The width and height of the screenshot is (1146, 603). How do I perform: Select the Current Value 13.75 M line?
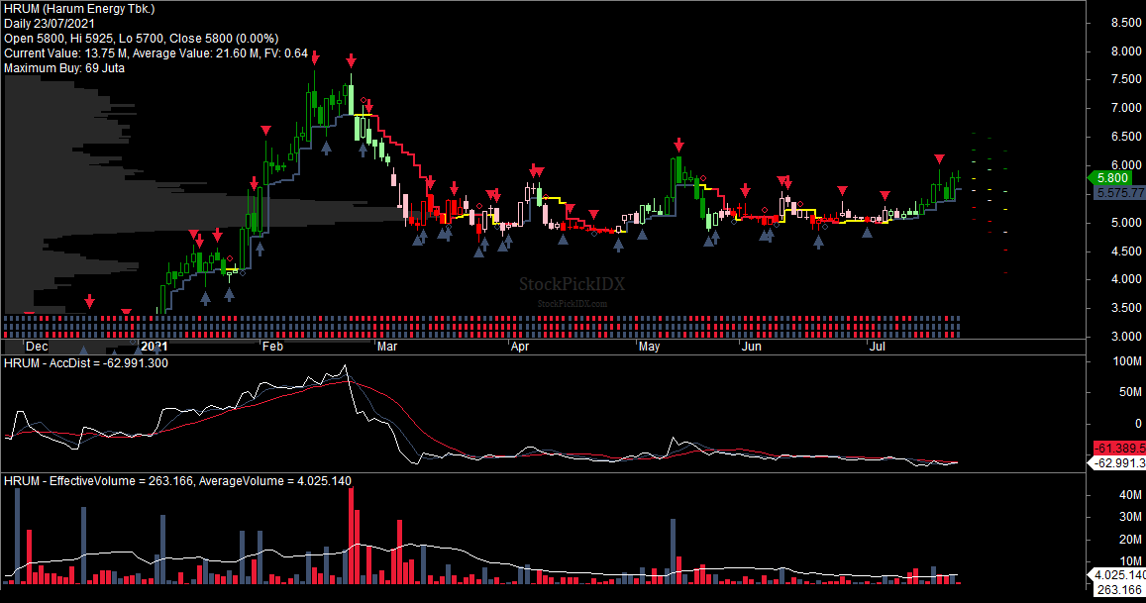click(156, 53)
